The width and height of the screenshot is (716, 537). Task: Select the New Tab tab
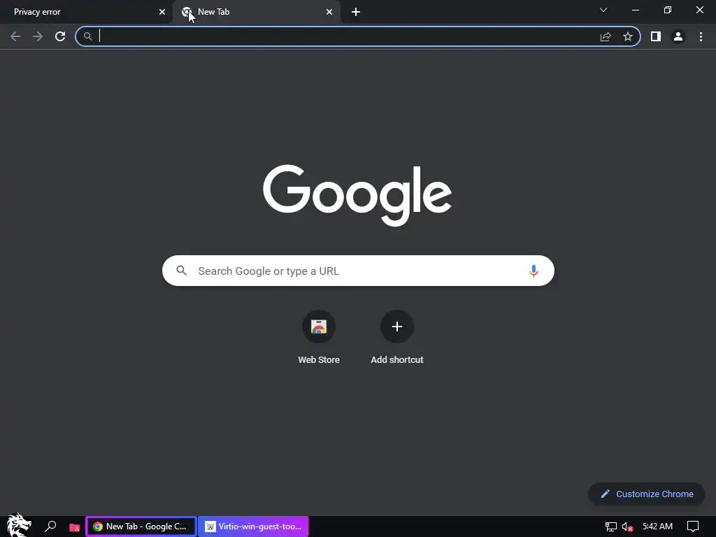[257, 12]
